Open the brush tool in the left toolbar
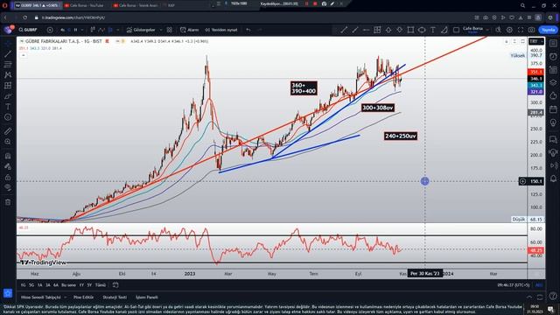560x315 pixels. 8,96
